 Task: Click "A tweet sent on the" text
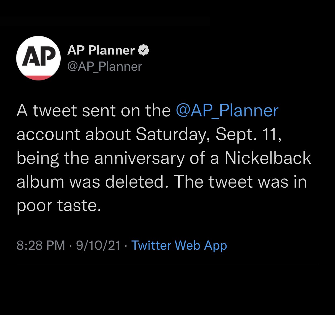[93, 111]
